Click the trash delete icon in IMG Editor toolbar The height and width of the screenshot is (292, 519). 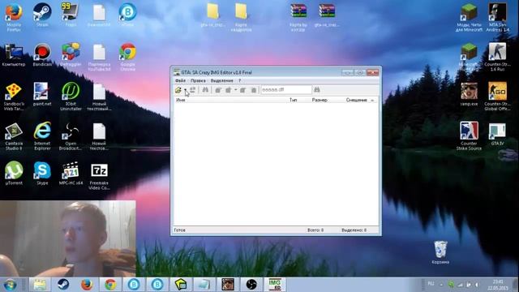point(254,90)
